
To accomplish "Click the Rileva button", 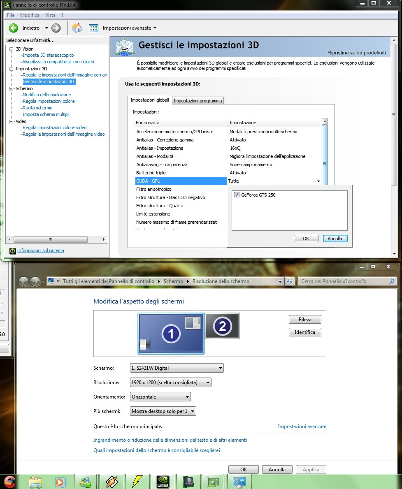I will 305,319.
